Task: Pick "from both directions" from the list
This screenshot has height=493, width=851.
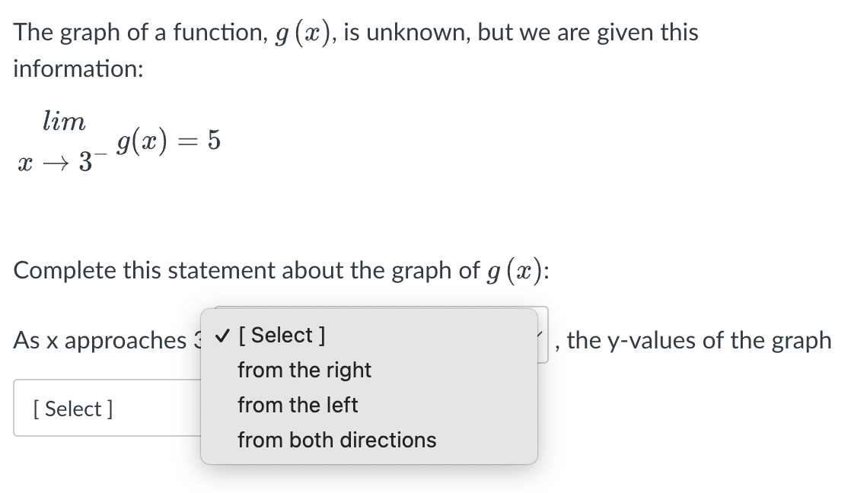Action: tap(337, 440)
